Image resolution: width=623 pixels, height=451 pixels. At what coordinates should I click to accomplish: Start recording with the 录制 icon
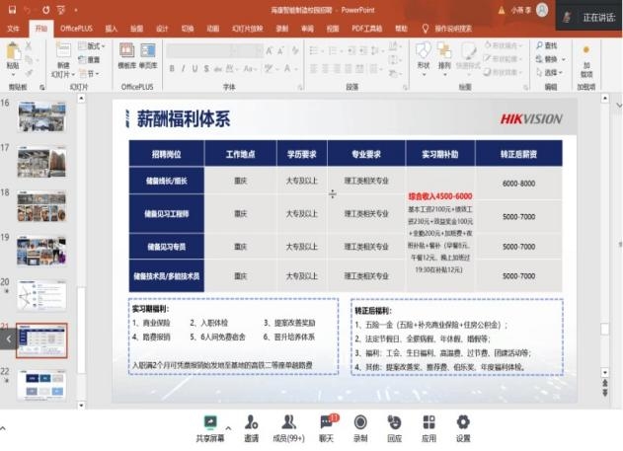click(x=360, y=422)
